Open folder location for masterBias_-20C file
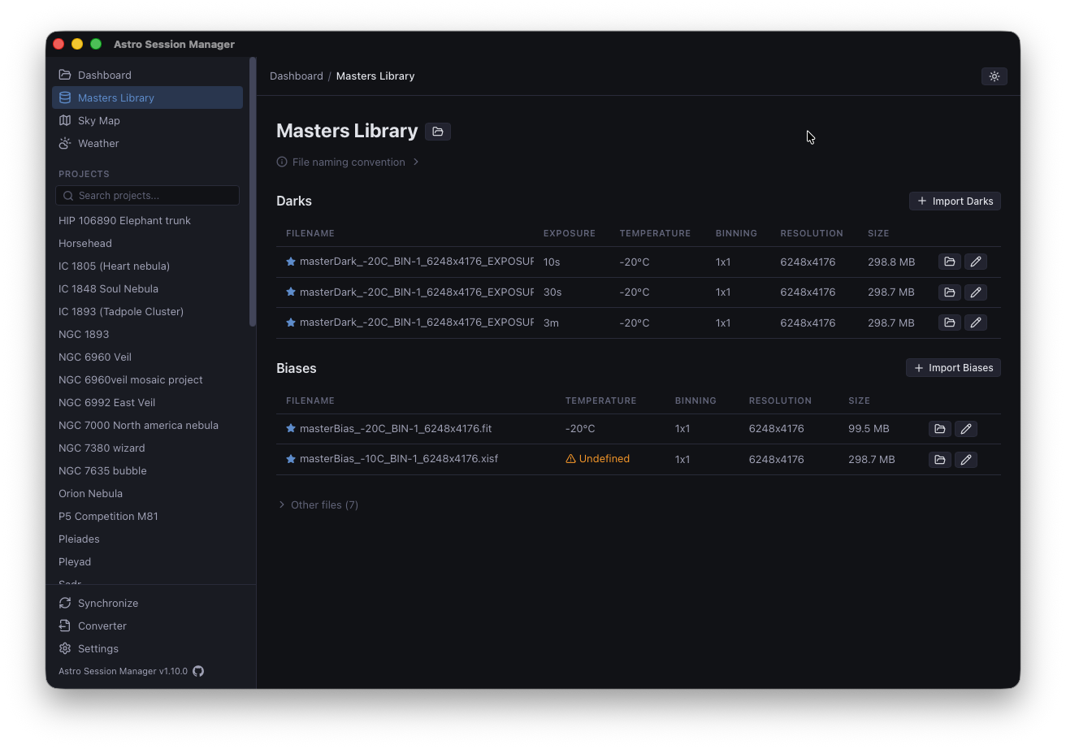 (939, 428)
